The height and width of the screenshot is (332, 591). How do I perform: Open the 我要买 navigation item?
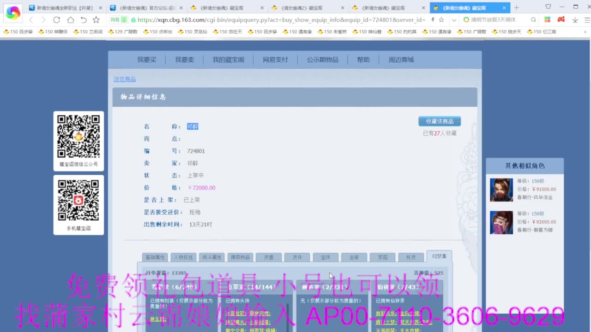146,60
